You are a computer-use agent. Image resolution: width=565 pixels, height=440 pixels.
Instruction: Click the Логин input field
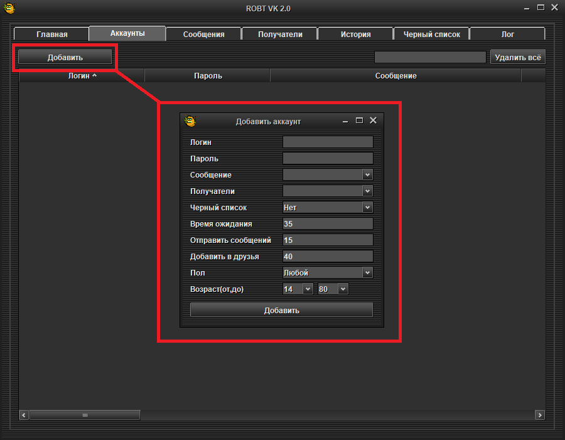coord(328,142)
